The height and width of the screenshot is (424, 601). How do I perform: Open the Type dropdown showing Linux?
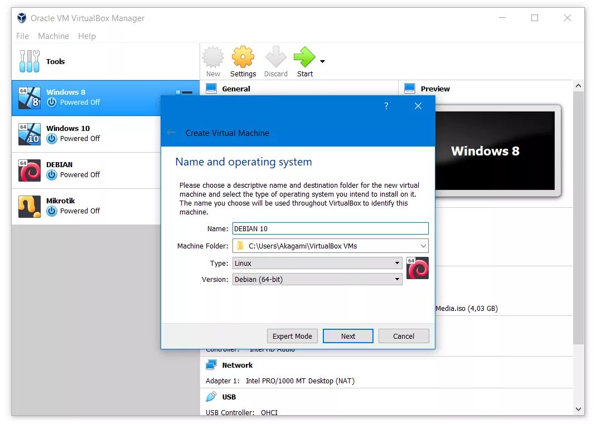coord(317,263)
